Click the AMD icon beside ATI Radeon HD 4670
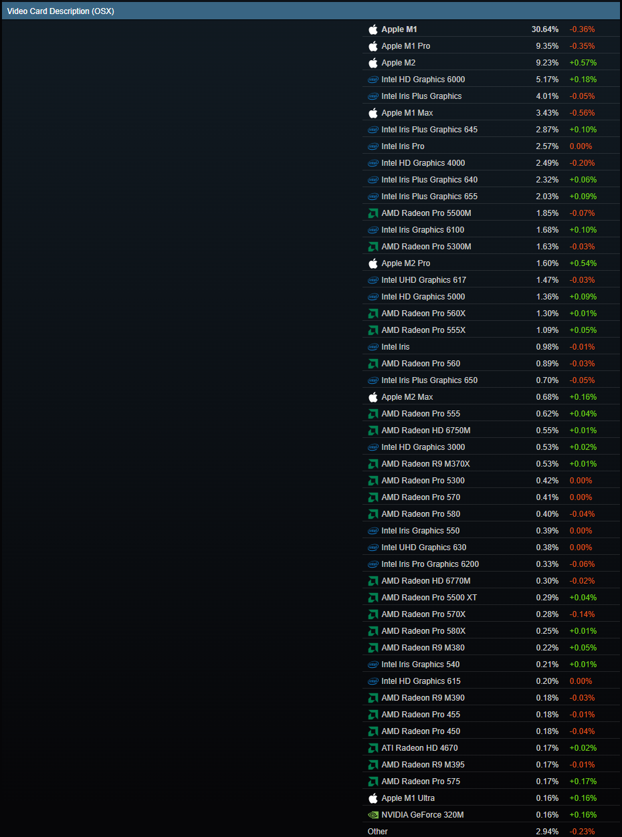Viewport: 622px width, 837px height. click(x=373, y=748)
